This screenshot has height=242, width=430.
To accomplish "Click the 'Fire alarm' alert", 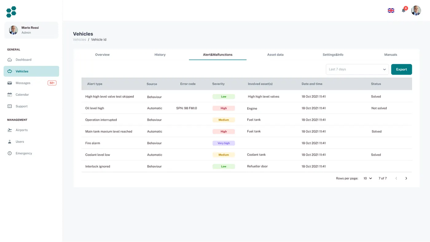I will point(93,143).
